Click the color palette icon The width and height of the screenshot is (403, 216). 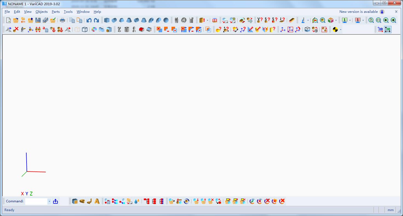[x=94, y=29]
